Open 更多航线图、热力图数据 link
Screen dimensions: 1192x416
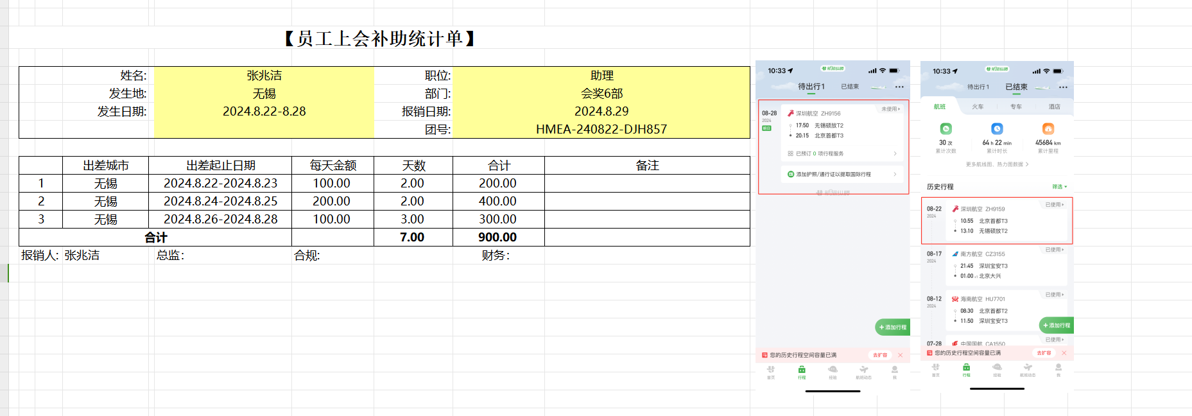point(997,164)
